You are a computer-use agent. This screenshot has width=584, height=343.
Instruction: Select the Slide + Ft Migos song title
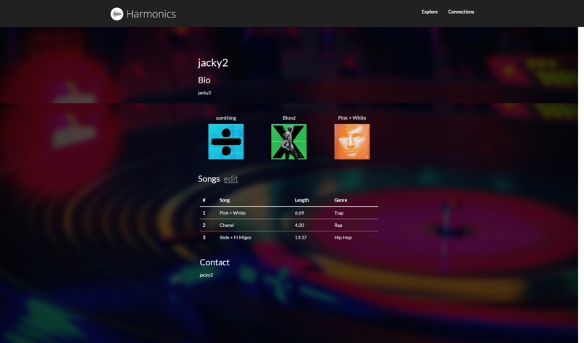(x=235, y=238)
